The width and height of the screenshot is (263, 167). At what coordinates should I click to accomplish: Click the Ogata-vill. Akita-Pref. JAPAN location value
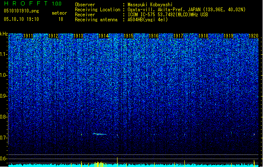(x=186, y=10)
